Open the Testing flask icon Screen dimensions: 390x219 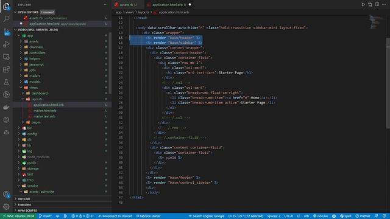coord(6,82)
